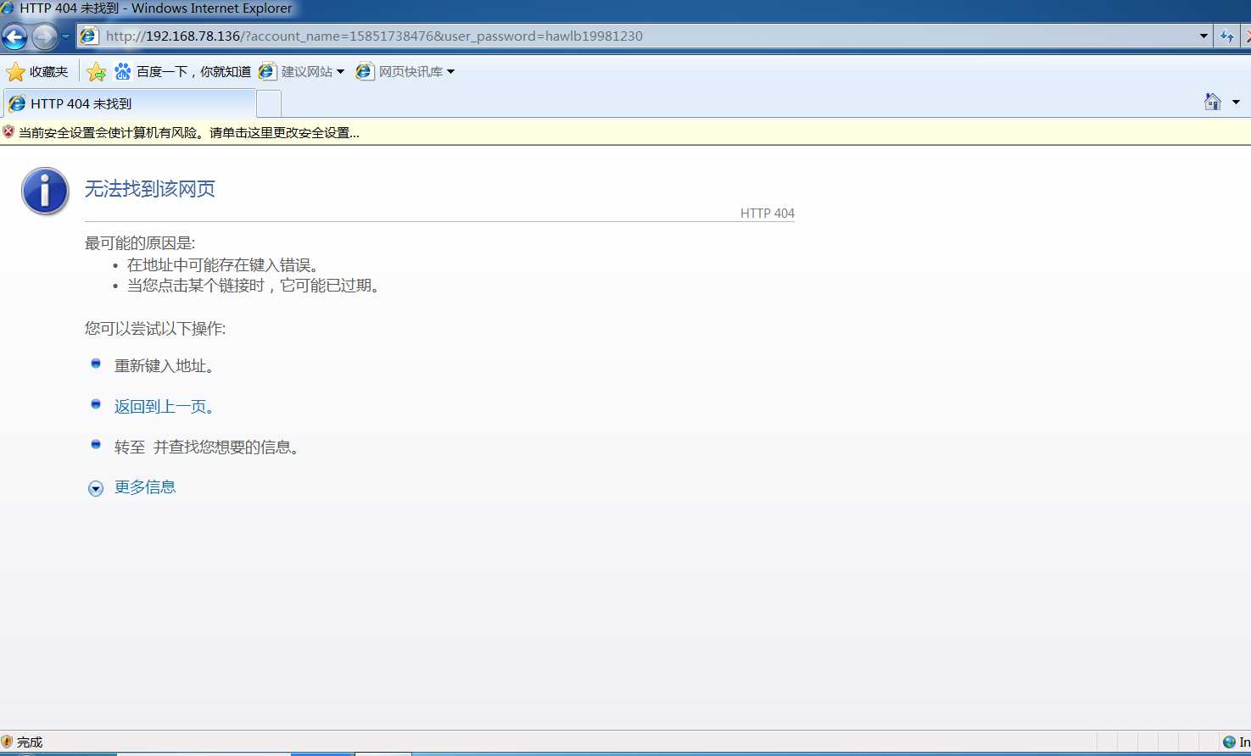Click the 返回到上一页 link

point(165,406)
